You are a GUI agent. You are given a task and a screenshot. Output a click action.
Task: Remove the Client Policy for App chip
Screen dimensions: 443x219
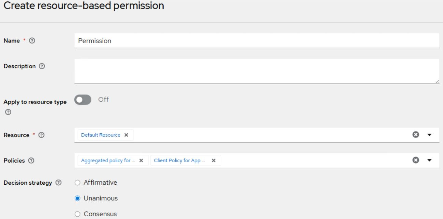[x=213, y=161]
